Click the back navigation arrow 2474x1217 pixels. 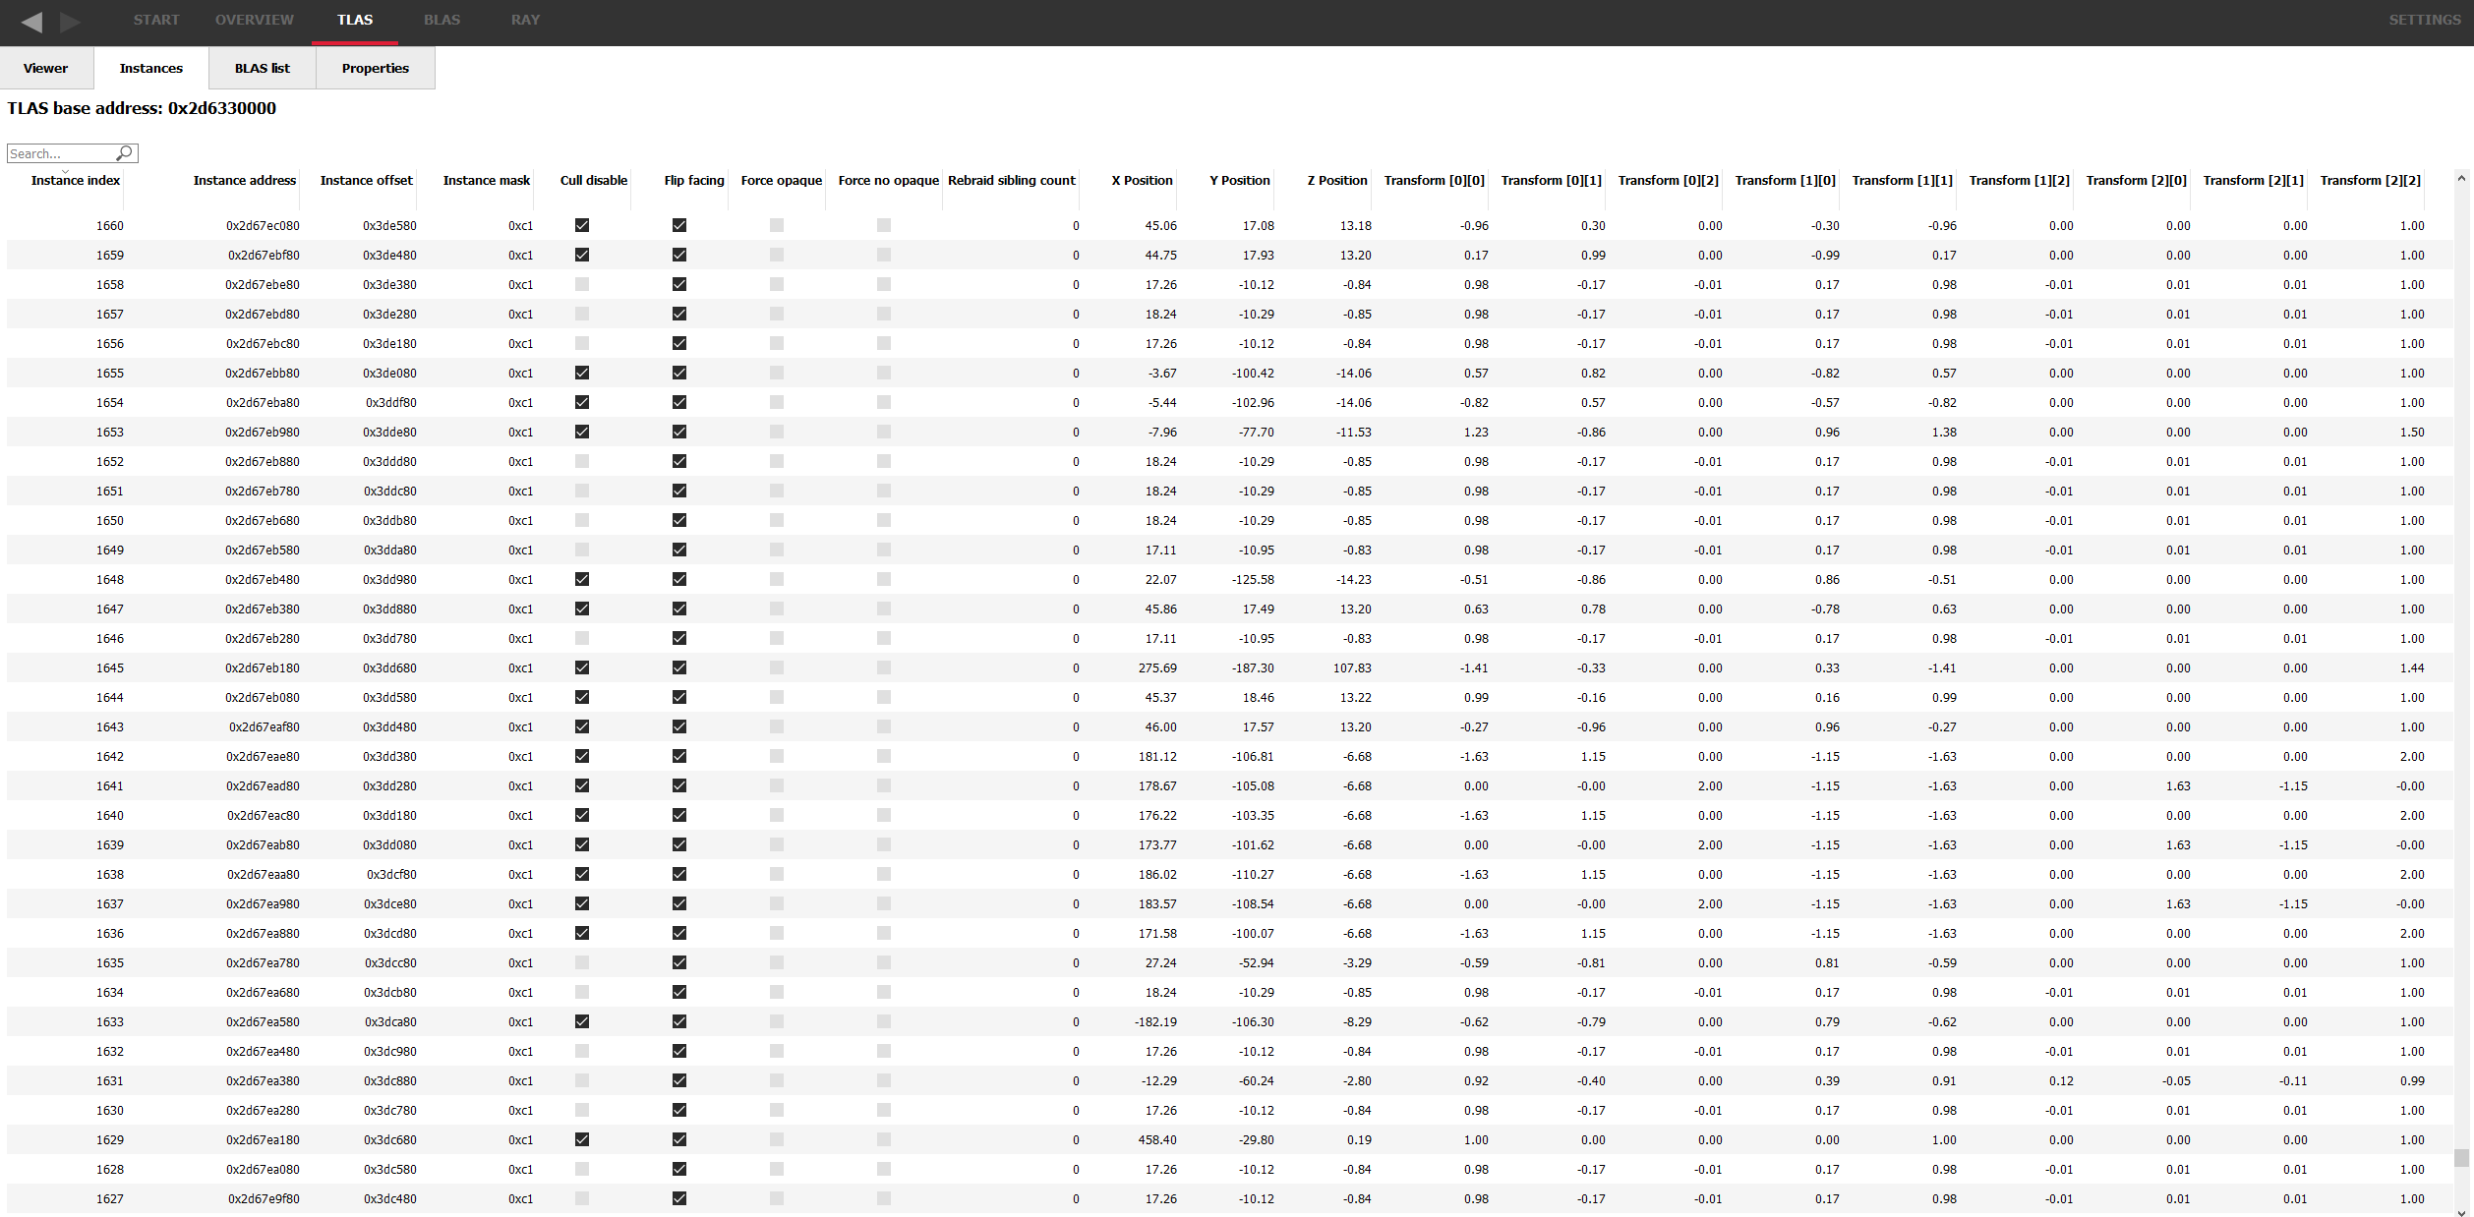coord(32,20)
